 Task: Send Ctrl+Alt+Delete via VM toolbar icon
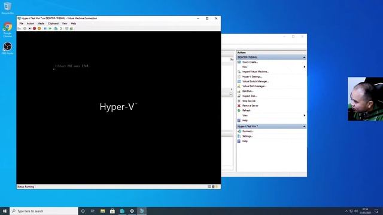pyautogui.click(x=19, y=29)
